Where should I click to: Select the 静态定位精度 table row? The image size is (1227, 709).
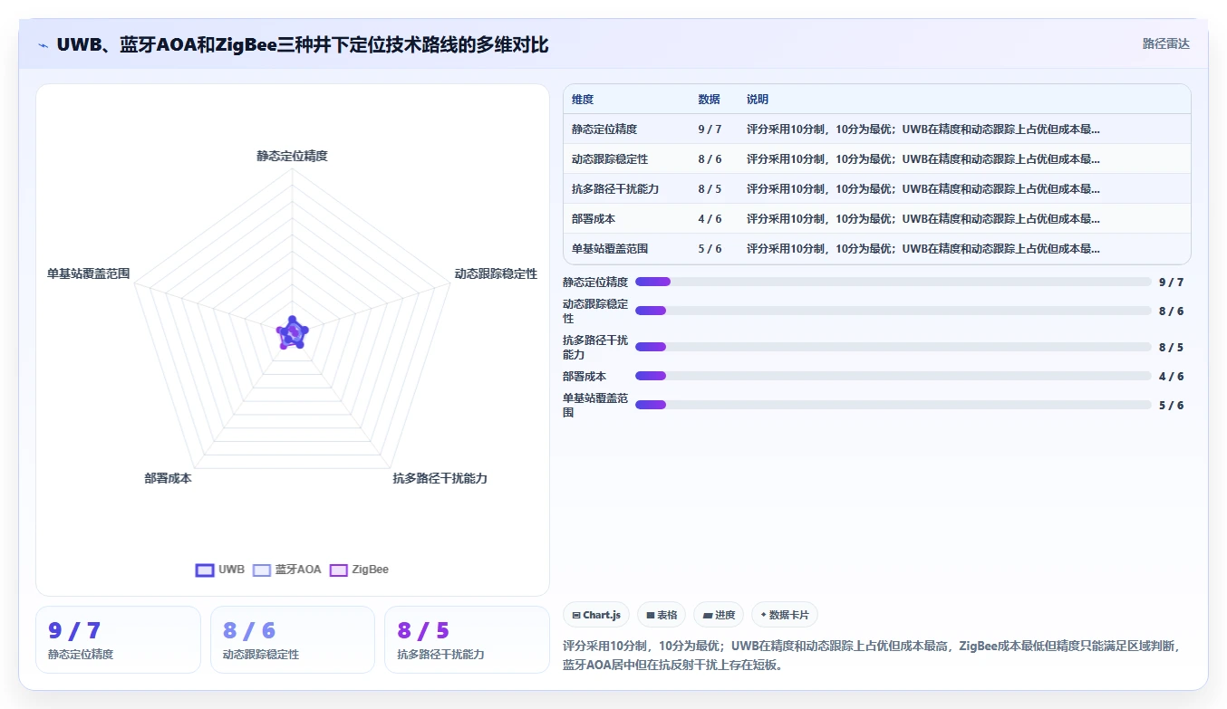click(x=876, y=129)
